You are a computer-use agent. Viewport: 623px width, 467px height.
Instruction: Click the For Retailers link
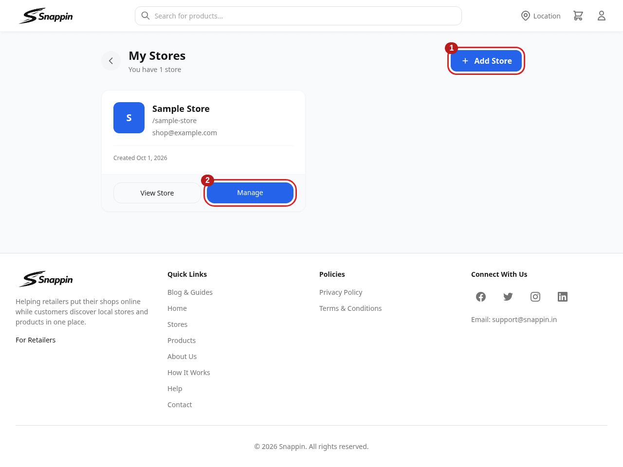coord(36,340)
